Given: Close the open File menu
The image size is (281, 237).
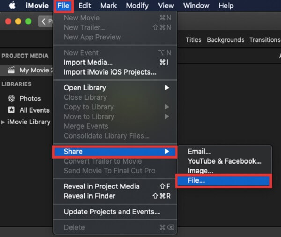Looking at the screenshot, I should coord(63,6).
